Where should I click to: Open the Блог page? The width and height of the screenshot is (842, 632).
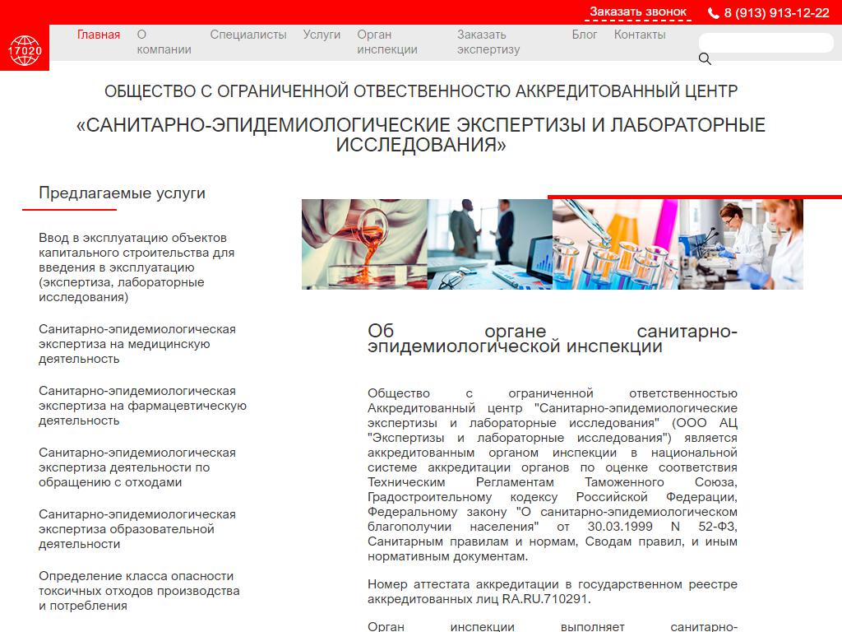pos(585,35)
